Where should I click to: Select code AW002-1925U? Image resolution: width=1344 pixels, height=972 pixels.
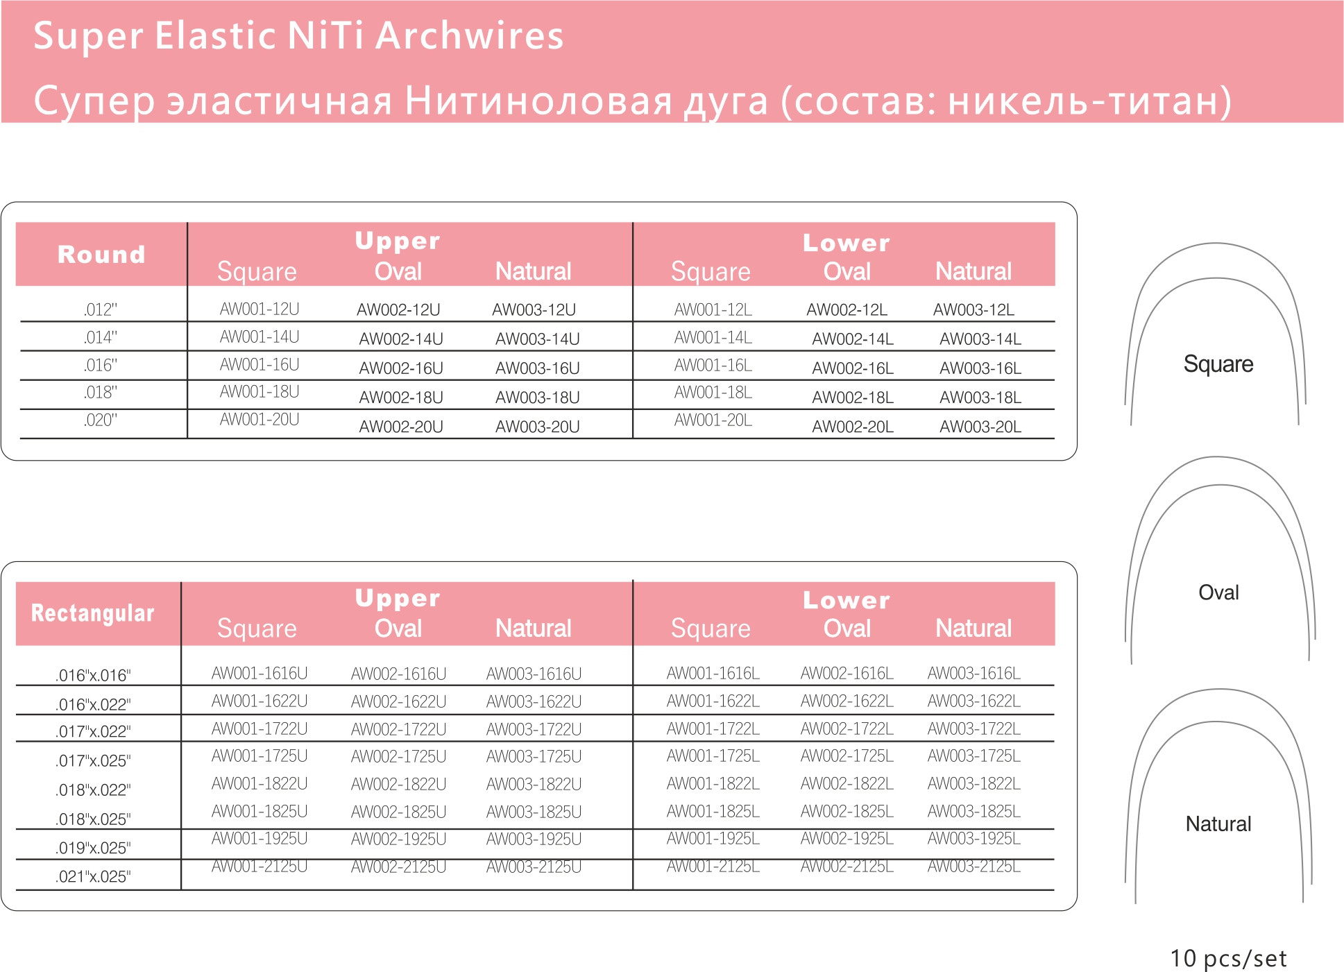click(x=398, y=839)
